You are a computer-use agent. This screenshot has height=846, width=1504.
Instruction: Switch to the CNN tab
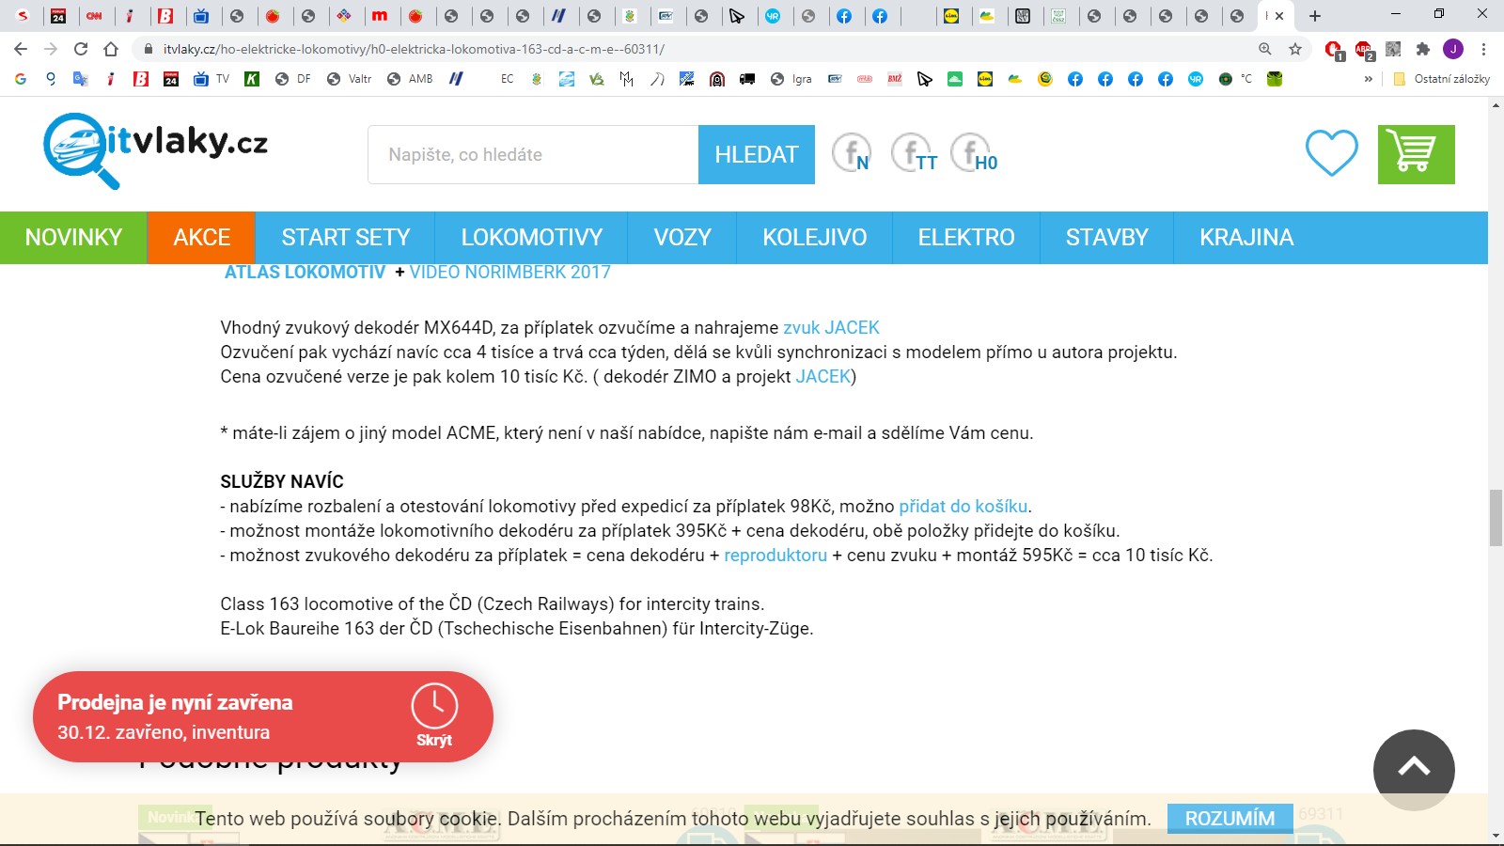(x=94, y=16)
